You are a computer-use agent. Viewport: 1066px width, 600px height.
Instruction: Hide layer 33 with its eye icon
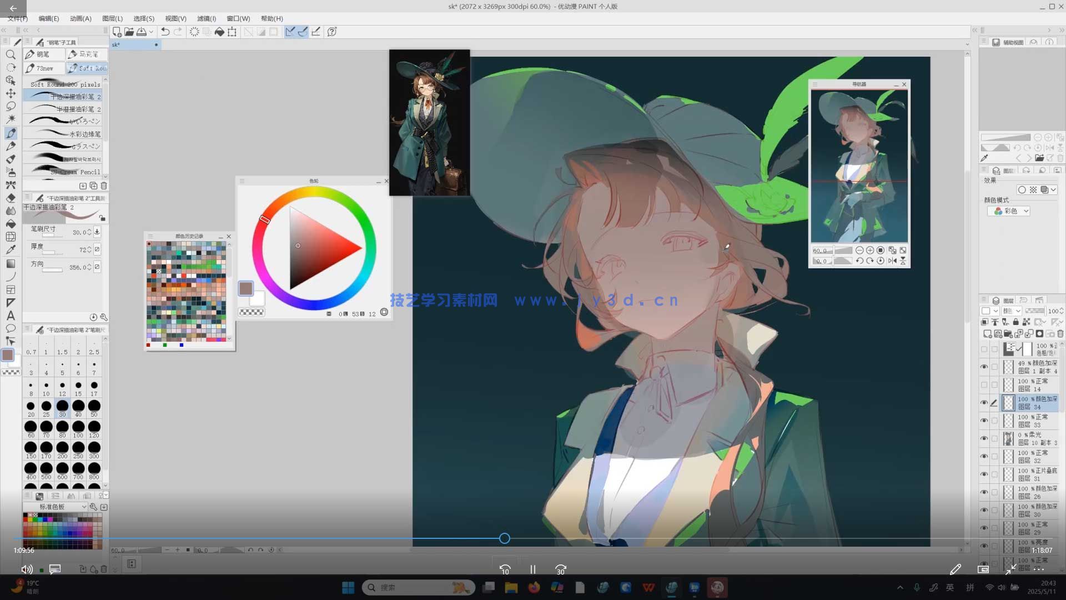(984, 421)
